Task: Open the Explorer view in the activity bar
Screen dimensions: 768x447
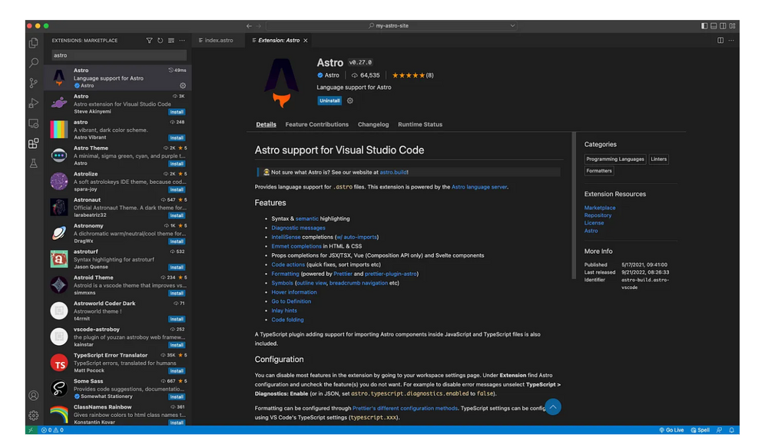Action: point(32,44)
